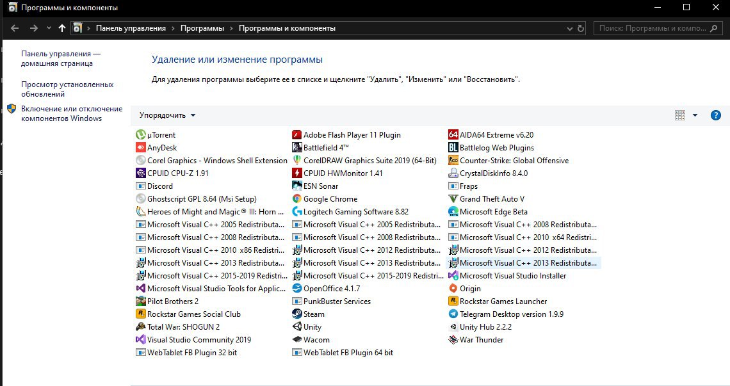The height and width of the screenshot is (386, 730).
Task: Click the µTorrent program icon
Action: pyautogui.click(x=141, y=134)
